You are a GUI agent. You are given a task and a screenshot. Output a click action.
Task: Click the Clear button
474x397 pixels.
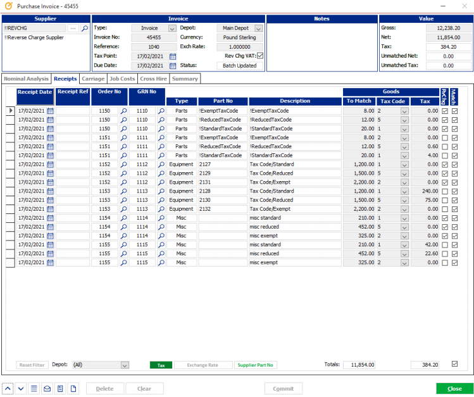pyautogui.click(x=144, y=389)
